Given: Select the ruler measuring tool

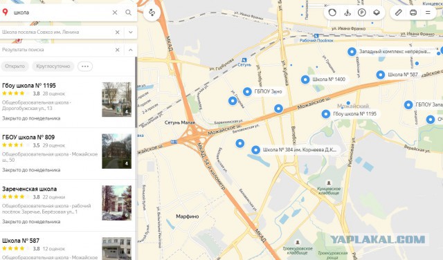Looking at the screenshot, I should (x=399, y=12).
